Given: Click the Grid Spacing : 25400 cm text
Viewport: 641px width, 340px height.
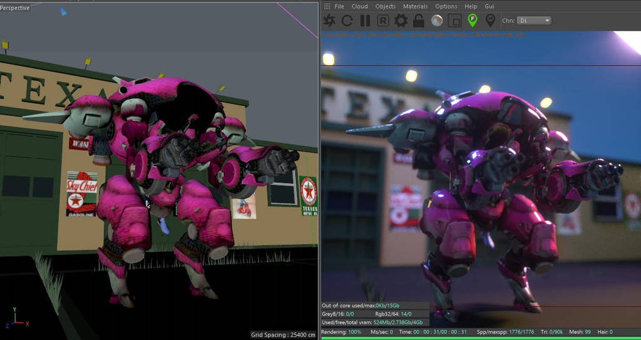Looking at the screenshot, I should 284,335.
